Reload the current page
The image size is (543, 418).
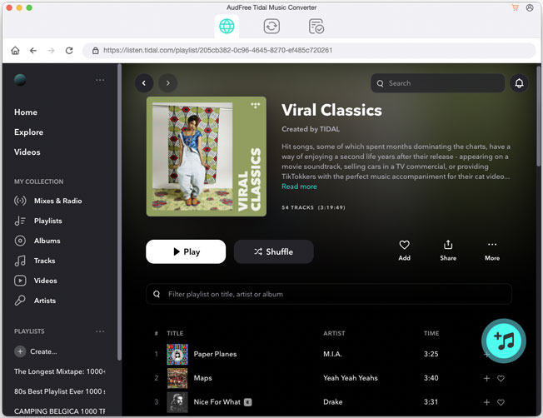[69, 51]
